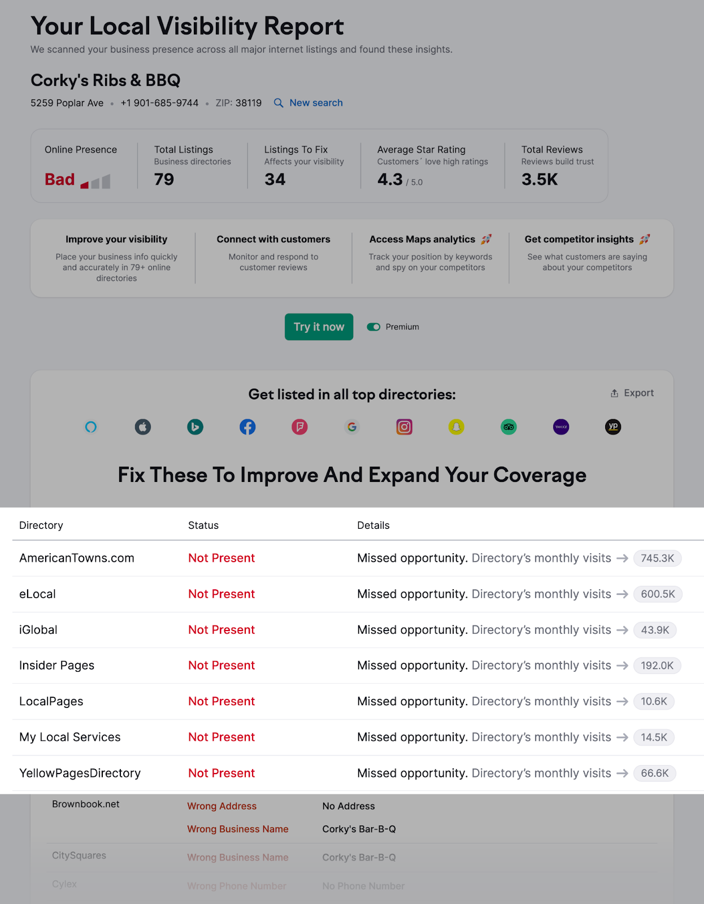Viewport: 704px width, 904px height.
Task: Click the Foursquare directory icon
Action: point(299,427)
